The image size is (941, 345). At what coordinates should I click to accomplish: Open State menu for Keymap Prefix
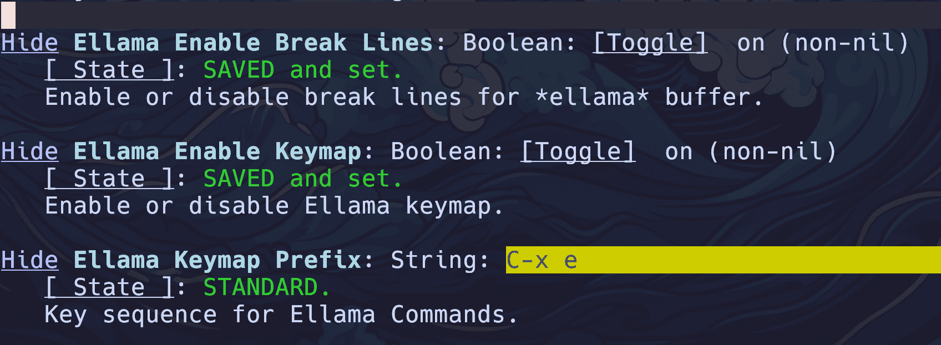[109, 287]
